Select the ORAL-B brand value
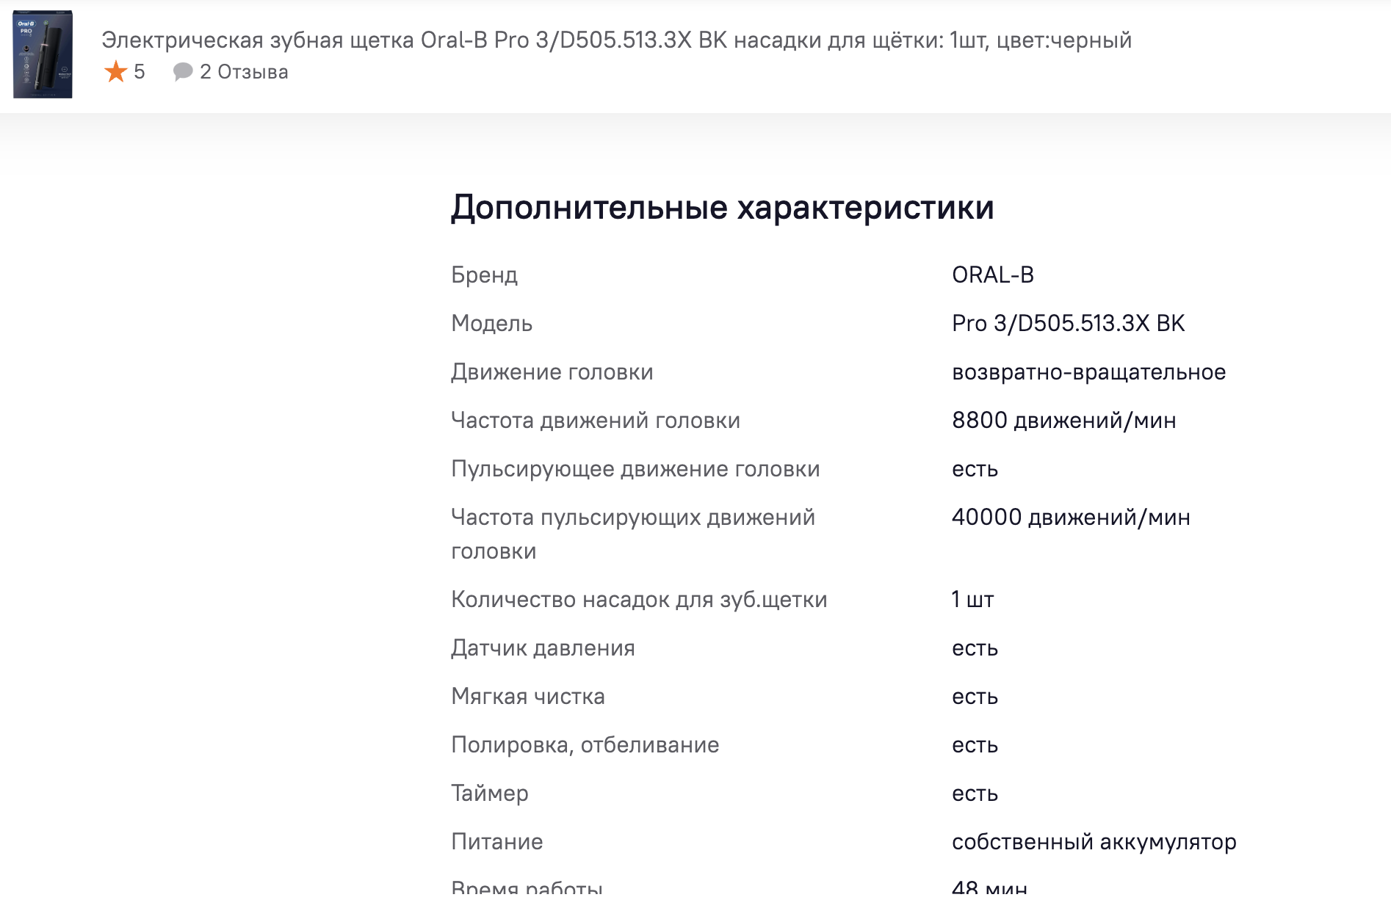 pos(992,275)
